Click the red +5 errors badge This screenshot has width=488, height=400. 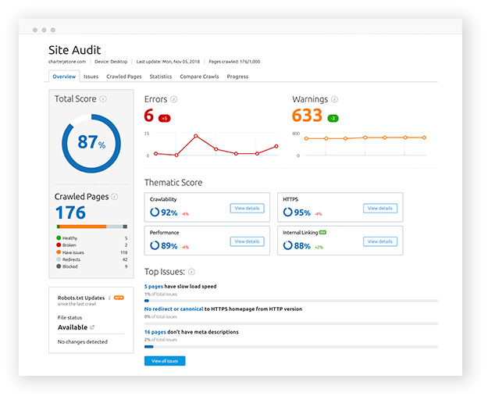[164, 118]
